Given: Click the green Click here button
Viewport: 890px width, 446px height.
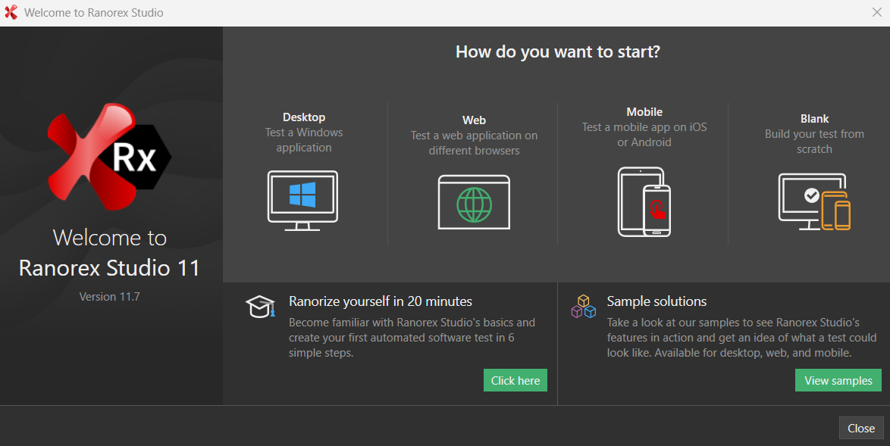Looking at the screenshot, I should [516, 380].
